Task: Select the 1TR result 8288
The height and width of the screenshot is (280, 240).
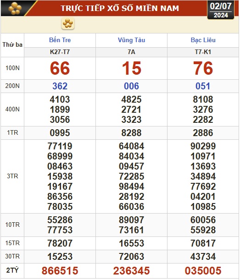Action: pos(131,133)
